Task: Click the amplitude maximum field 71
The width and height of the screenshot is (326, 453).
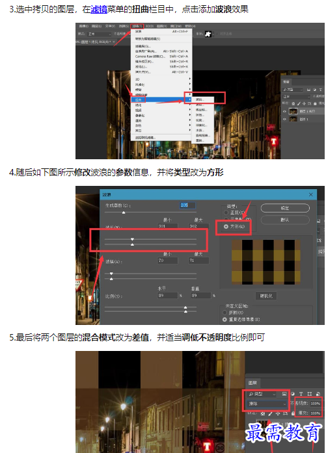Action: pyautogui.click(x=198, y=261)
